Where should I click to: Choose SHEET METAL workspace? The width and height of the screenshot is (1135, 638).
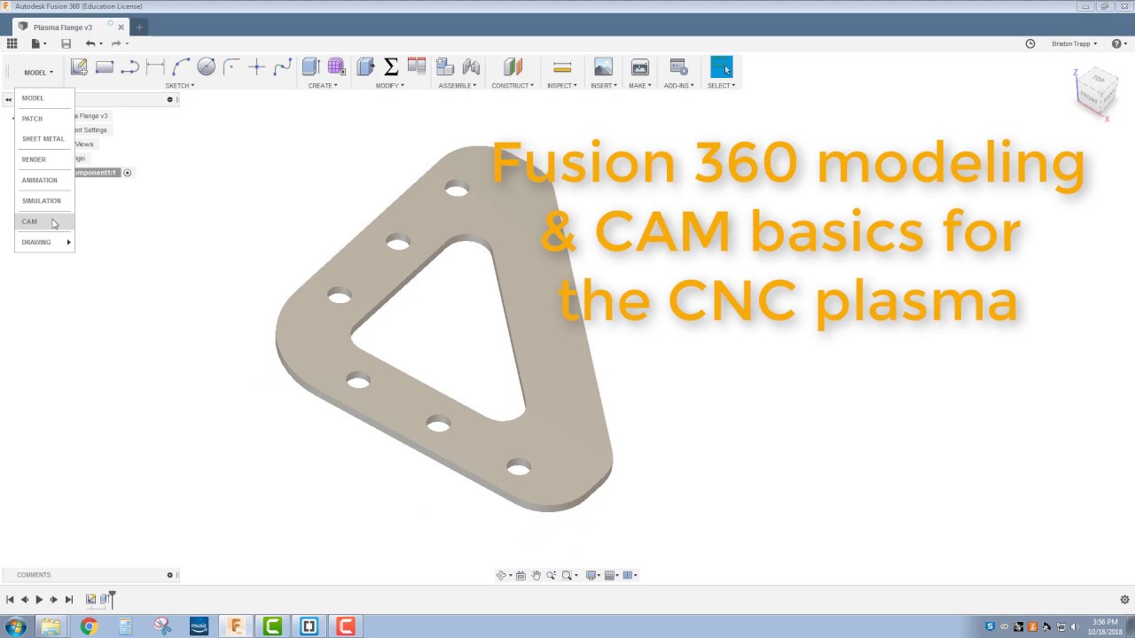tap(44, 139)
